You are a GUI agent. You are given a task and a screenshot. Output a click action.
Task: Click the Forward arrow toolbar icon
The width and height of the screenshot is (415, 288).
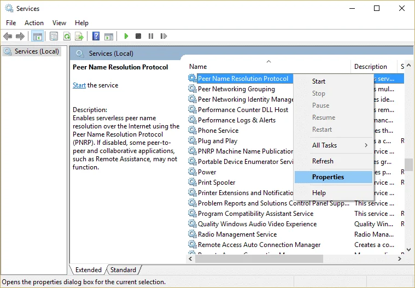(x=20, y=36)
